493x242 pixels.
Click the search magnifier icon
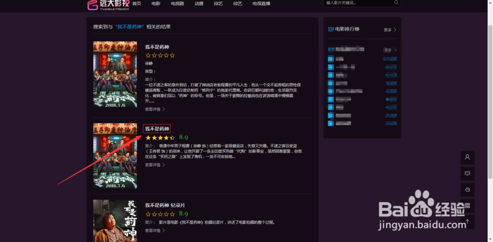click(x=396, y=2)
